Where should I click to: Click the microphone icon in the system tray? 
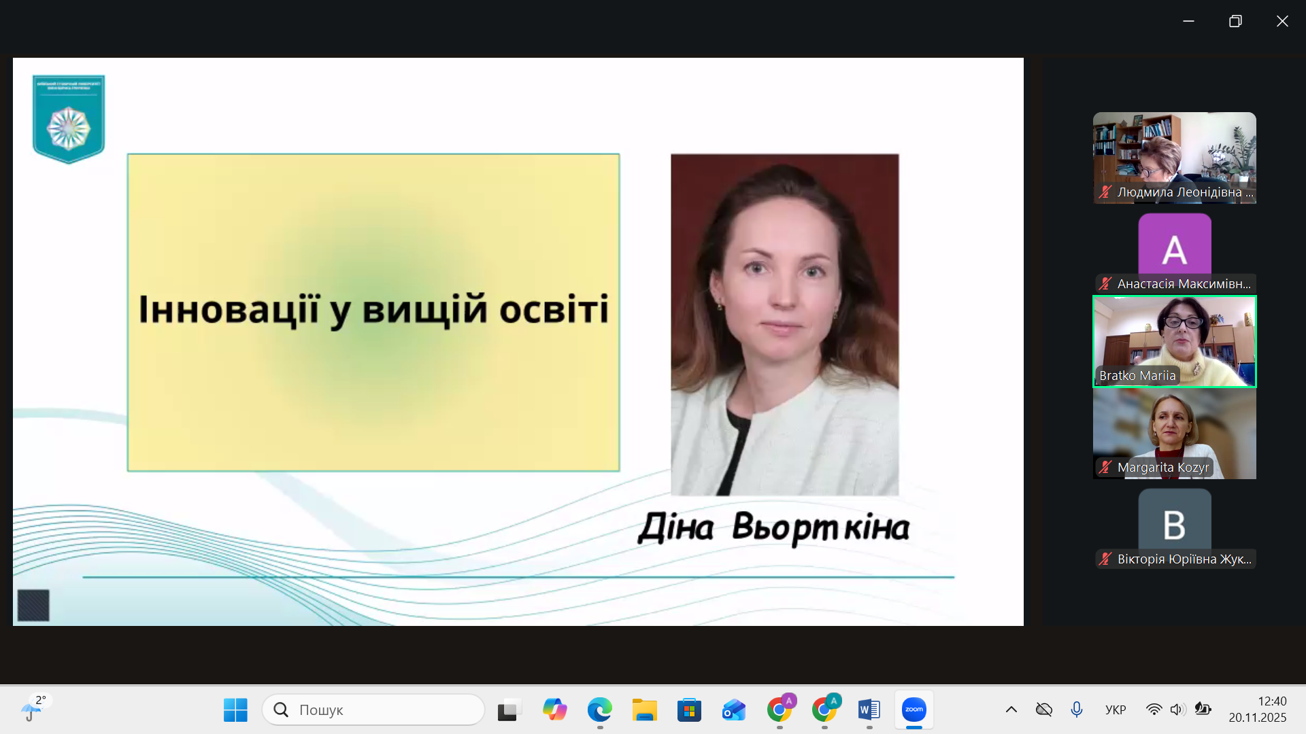click(1076, 710)
